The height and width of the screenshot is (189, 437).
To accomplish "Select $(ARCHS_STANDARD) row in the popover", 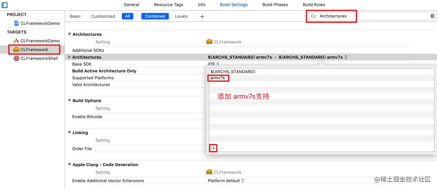I will click(x=321, y=72).
